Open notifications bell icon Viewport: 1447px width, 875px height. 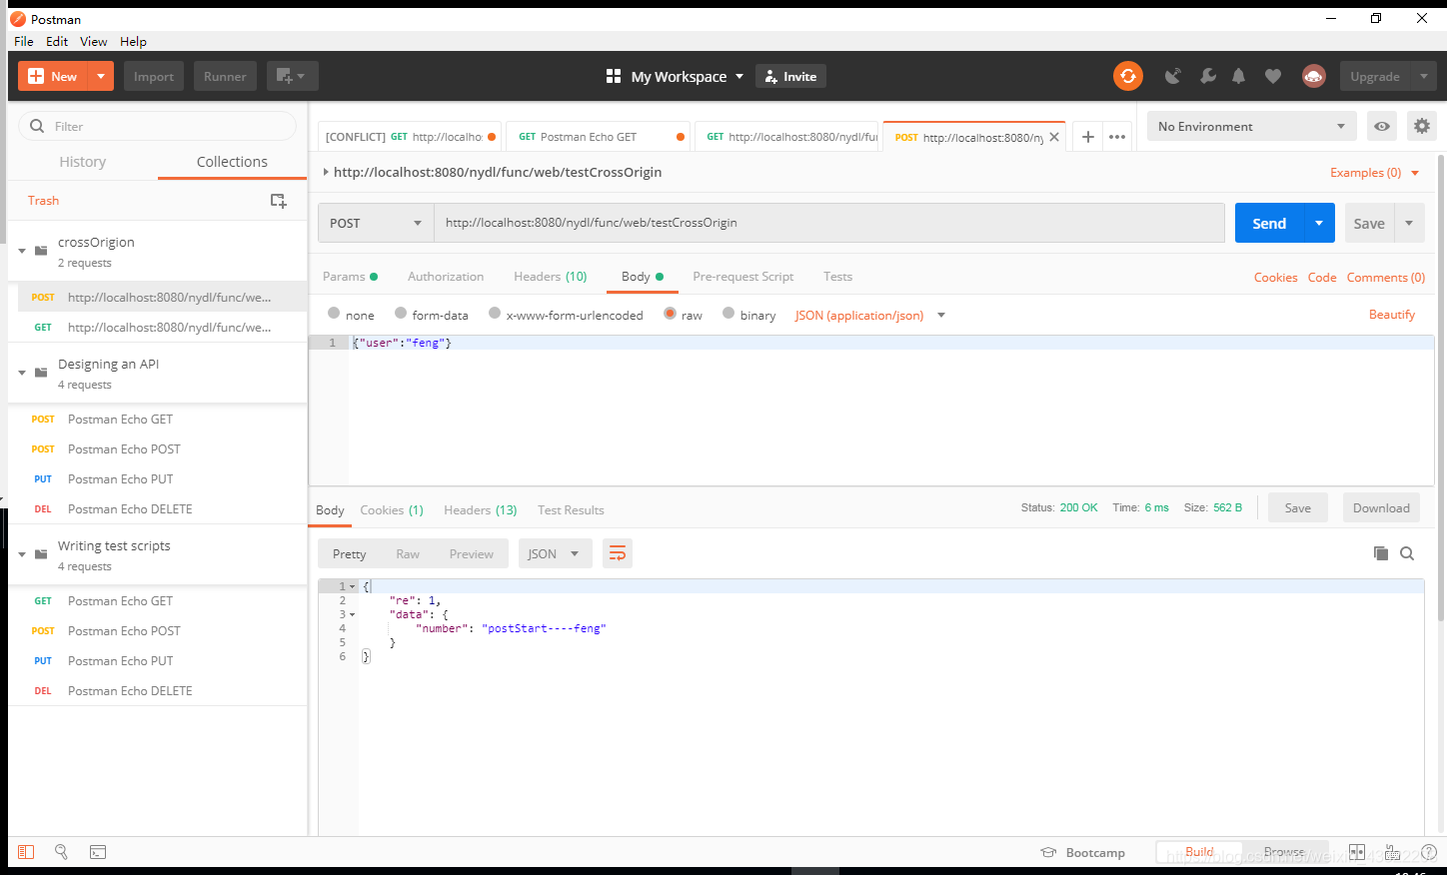(x=1239, y=76)
